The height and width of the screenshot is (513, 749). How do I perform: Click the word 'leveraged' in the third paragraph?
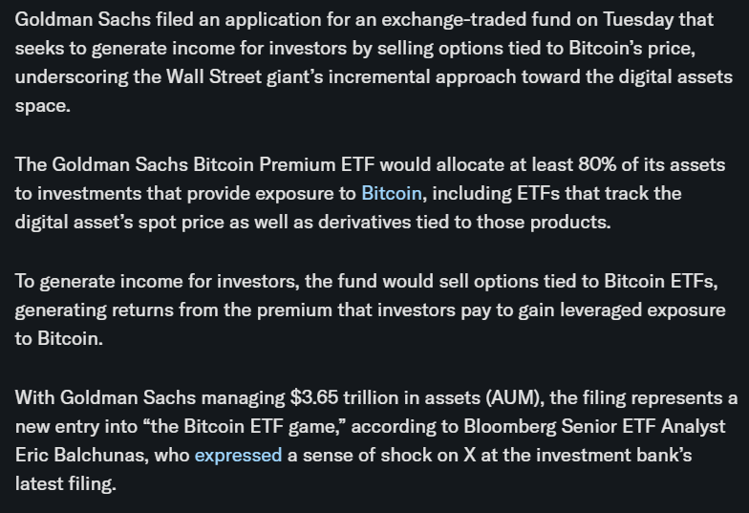584,311
